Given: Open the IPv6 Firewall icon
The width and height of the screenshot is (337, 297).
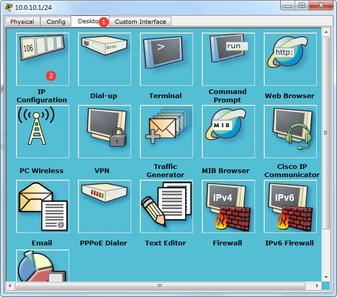Looking at the screenshot, I should (290, 206).
